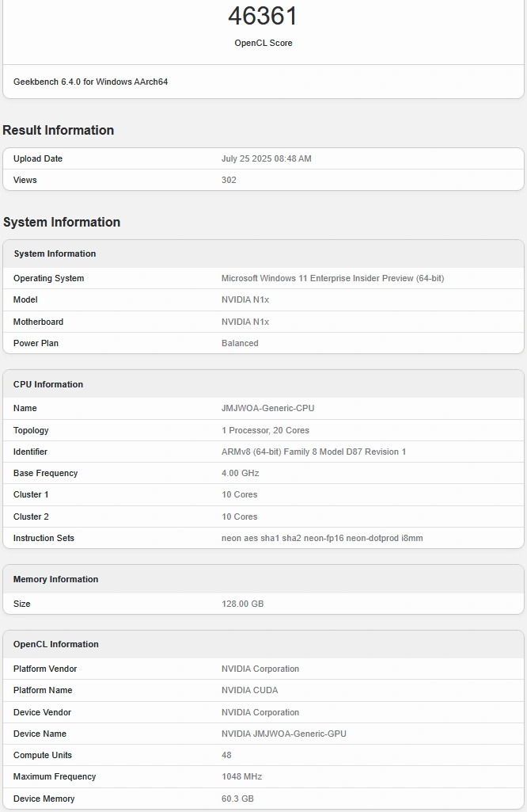Click the 'Name' label under CPU Information
This screenshot has width=527, height=812.
[25, 408]
